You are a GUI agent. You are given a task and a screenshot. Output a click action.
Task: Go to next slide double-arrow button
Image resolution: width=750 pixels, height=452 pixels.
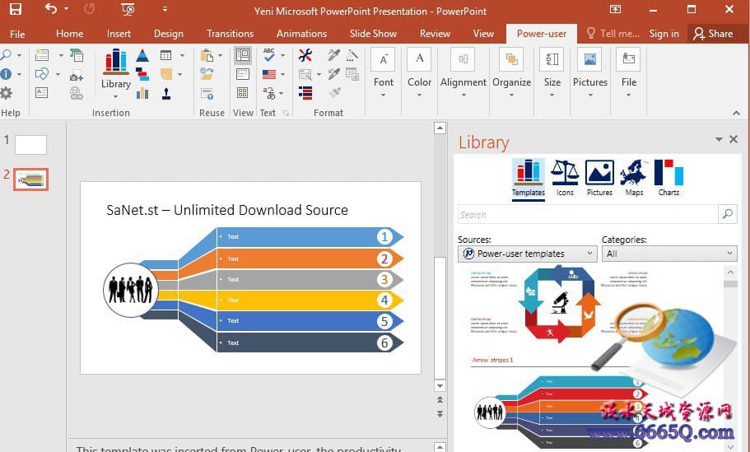440,414
